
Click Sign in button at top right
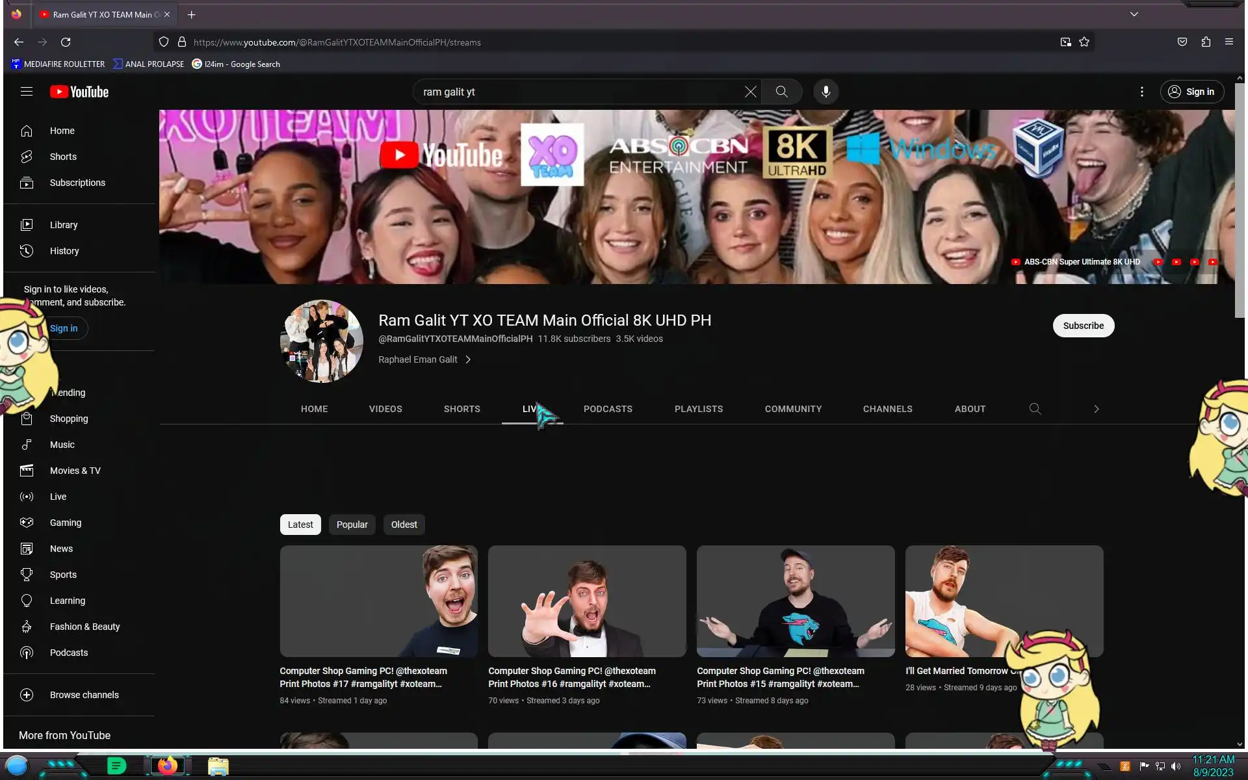[1191, 92]
